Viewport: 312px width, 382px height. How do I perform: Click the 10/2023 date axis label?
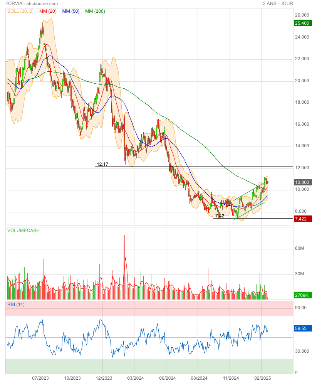[72, 378]
